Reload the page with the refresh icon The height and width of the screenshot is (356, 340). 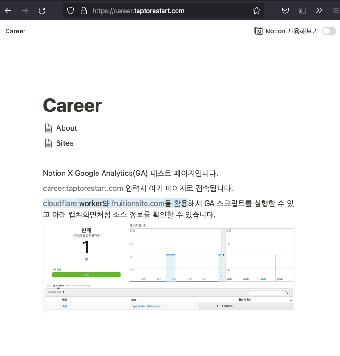click(42, 11)
